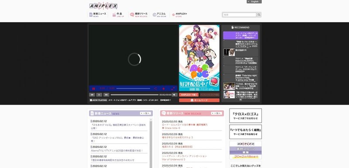
Task: Click the news panel vertical scrollbar
Action: click(151, 144)
